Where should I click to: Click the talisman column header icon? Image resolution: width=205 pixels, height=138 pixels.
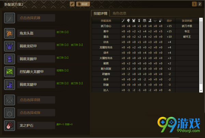click(x=161, y=20)
